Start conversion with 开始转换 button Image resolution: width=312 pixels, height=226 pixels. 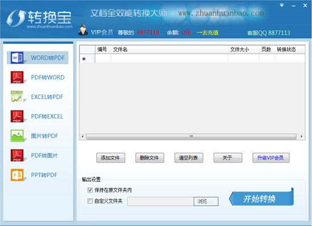pyautogui.click(x=261, y=198)
